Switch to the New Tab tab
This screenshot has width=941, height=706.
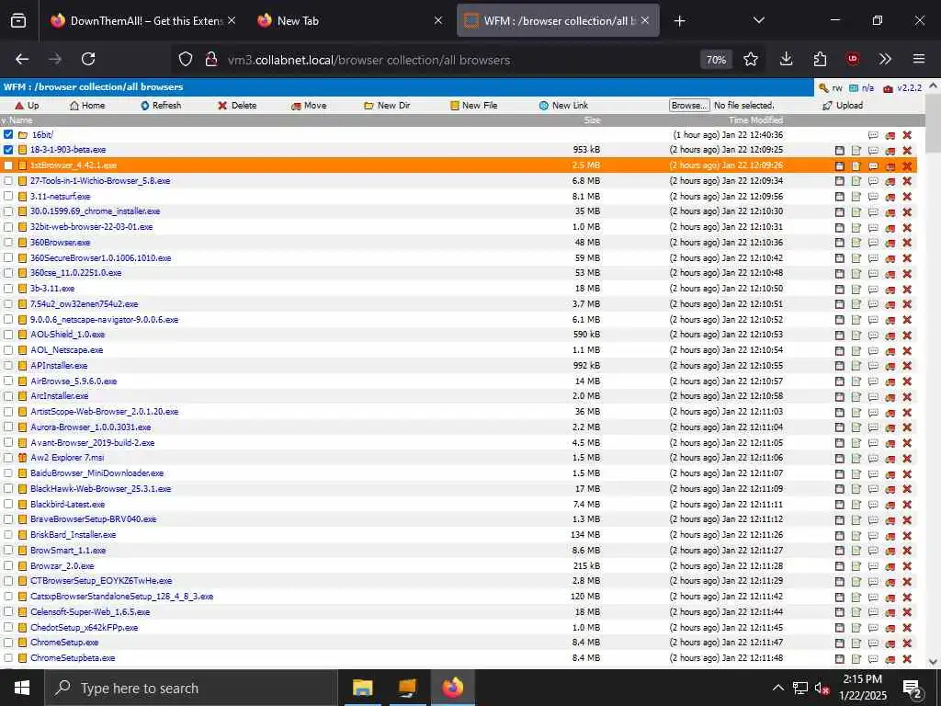coord(351,20)
